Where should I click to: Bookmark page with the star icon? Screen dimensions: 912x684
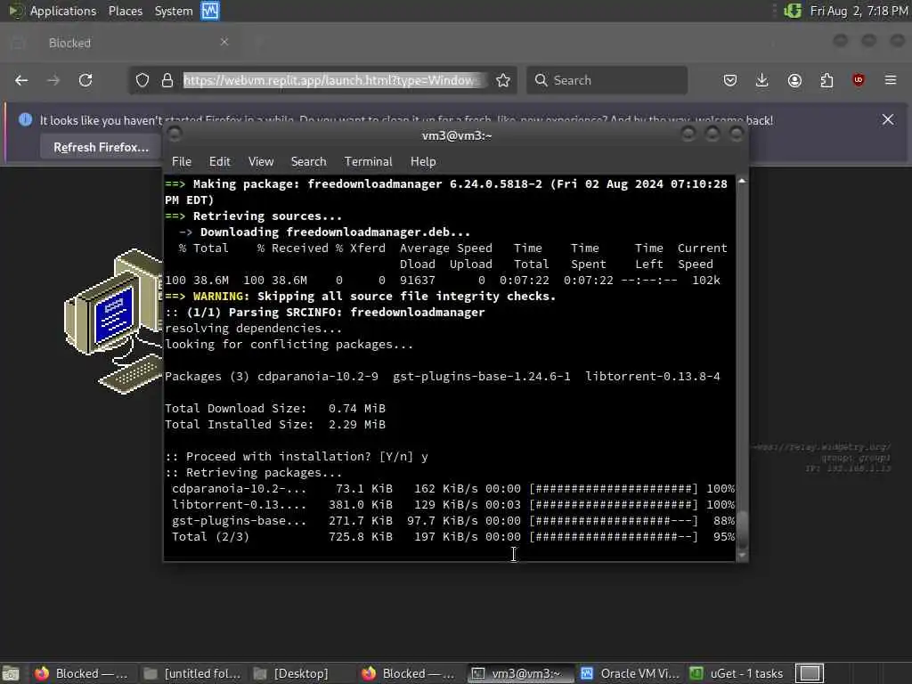pyautogui.click(x=503, y=80)
